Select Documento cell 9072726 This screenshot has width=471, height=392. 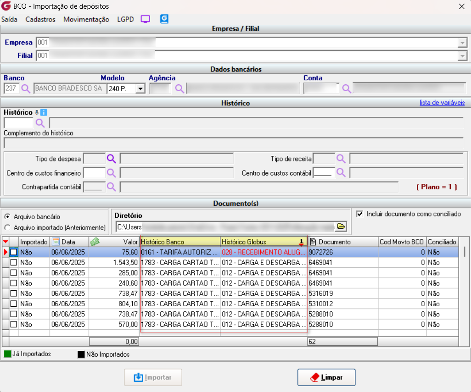[342, 252]
